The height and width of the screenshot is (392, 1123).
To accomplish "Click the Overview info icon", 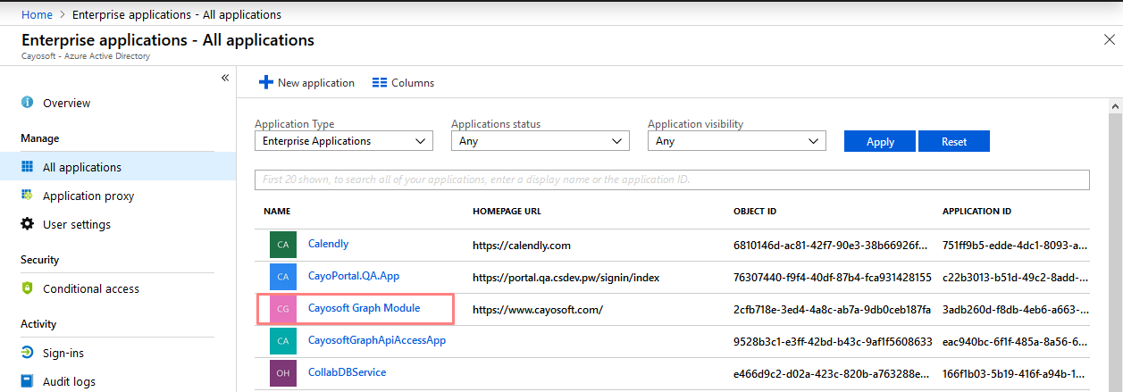I will (28, 103).
